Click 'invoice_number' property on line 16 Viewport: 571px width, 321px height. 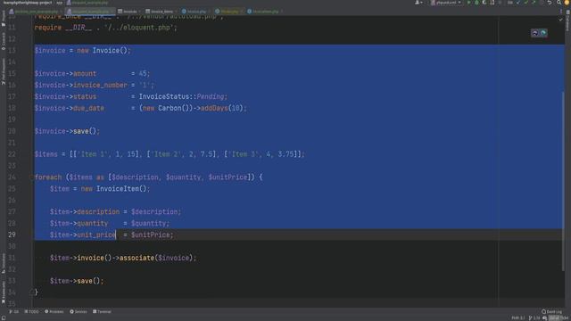[100, 86]
